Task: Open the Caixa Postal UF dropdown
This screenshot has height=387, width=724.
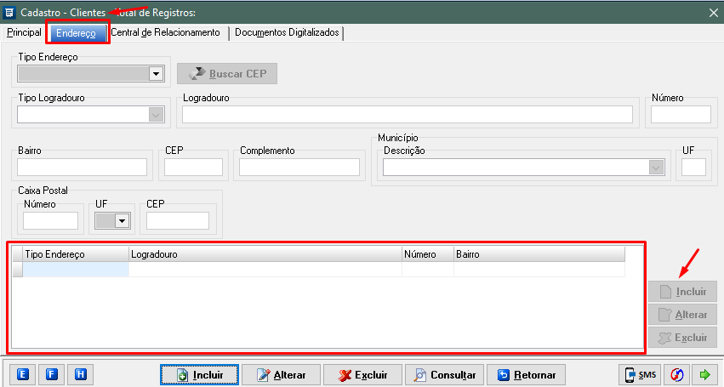Action: pos(122,221)
